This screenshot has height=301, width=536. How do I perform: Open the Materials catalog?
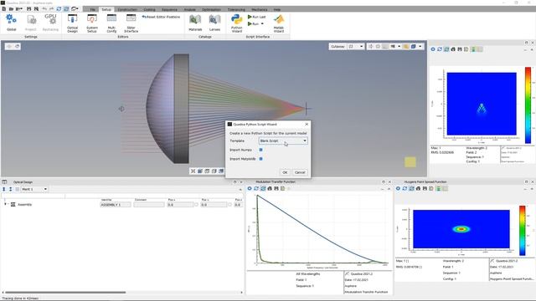coord(195,23)
